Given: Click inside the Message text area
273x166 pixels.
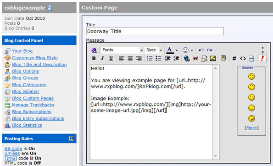Looking at the screenshot, I should (x=151, y=112).
